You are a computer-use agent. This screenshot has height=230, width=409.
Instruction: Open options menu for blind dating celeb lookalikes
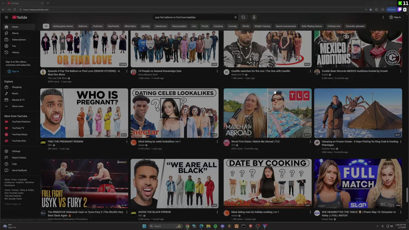point(217,142)
